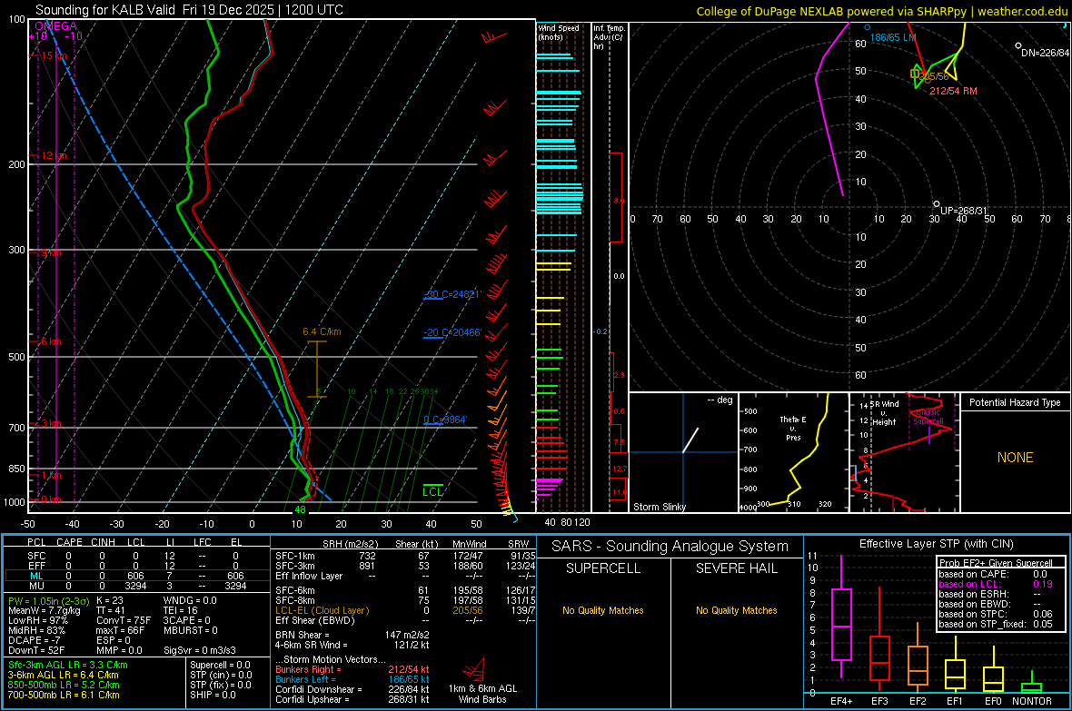1072x711 pixels.
Task: Click the 15 km height marker
Action: point(53,55)
